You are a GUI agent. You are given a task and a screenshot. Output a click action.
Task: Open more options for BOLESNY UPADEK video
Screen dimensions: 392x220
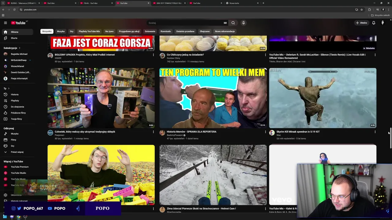click(x=153, y=55)
